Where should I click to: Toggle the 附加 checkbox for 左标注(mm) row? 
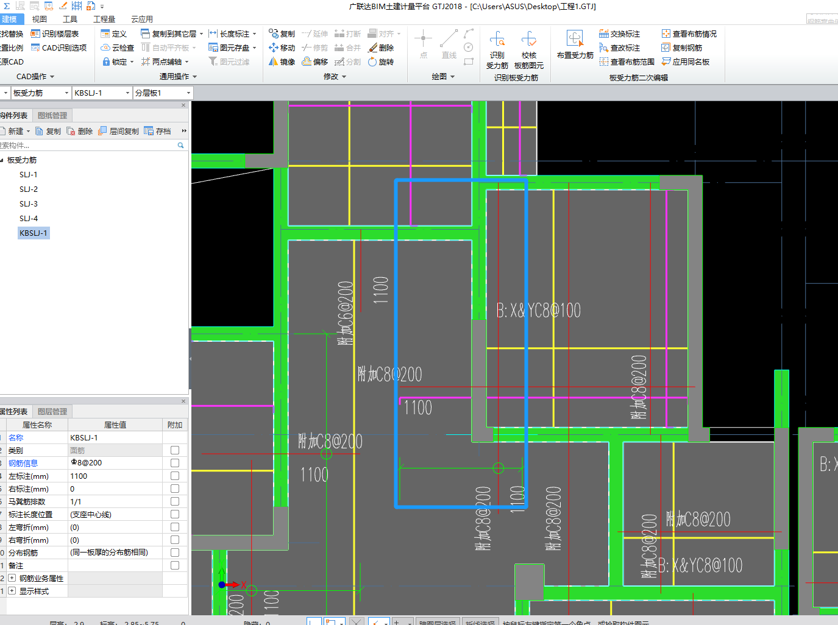point(175,476)
